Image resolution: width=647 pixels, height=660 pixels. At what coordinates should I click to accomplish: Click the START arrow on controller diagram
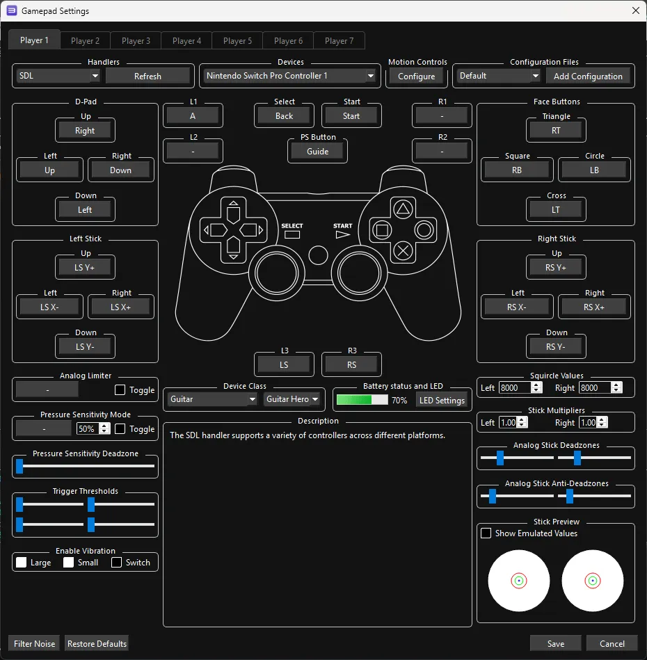[342, 235]
